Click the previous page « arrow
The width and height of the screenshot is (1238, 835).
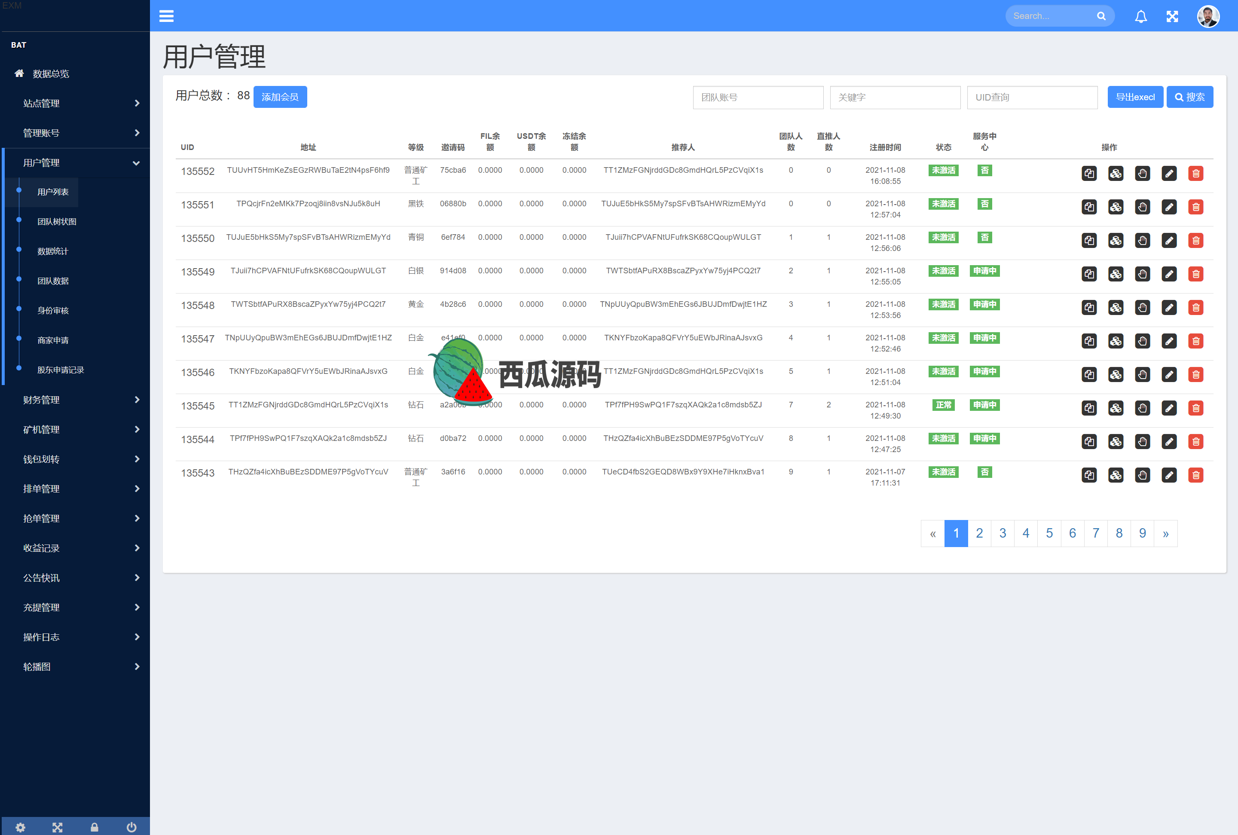tap(933, 534)
